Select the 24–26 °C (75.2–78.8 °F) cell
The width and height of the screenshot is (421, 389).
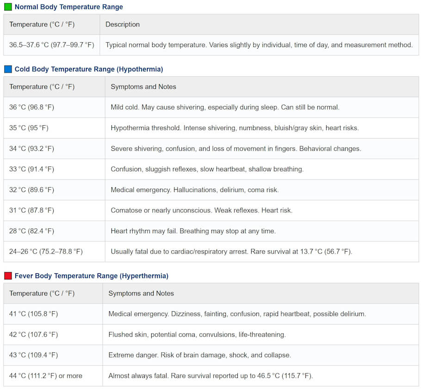pos(46,252)
